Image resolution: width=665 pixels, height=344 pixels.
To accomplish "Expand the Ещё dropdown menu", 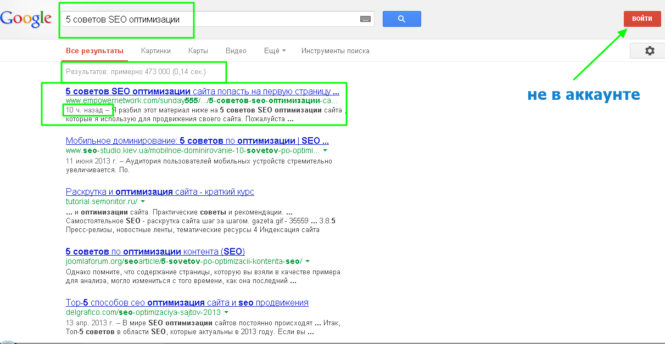I will point(275,51).
